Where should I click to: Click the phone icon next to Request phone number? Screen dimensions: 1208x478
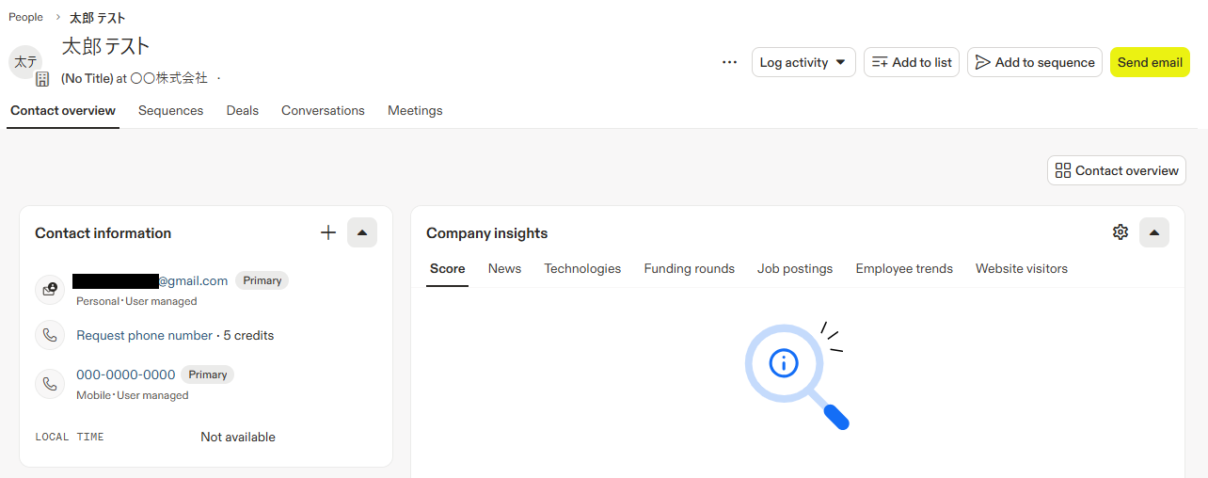click(x=50, y=335)
